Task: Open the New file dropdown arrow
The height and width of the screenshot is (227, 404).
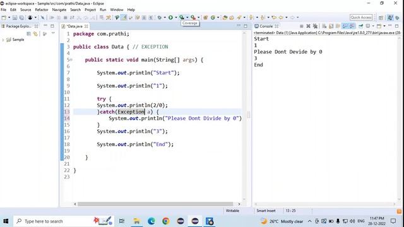Action: click(x=9, y=18)
